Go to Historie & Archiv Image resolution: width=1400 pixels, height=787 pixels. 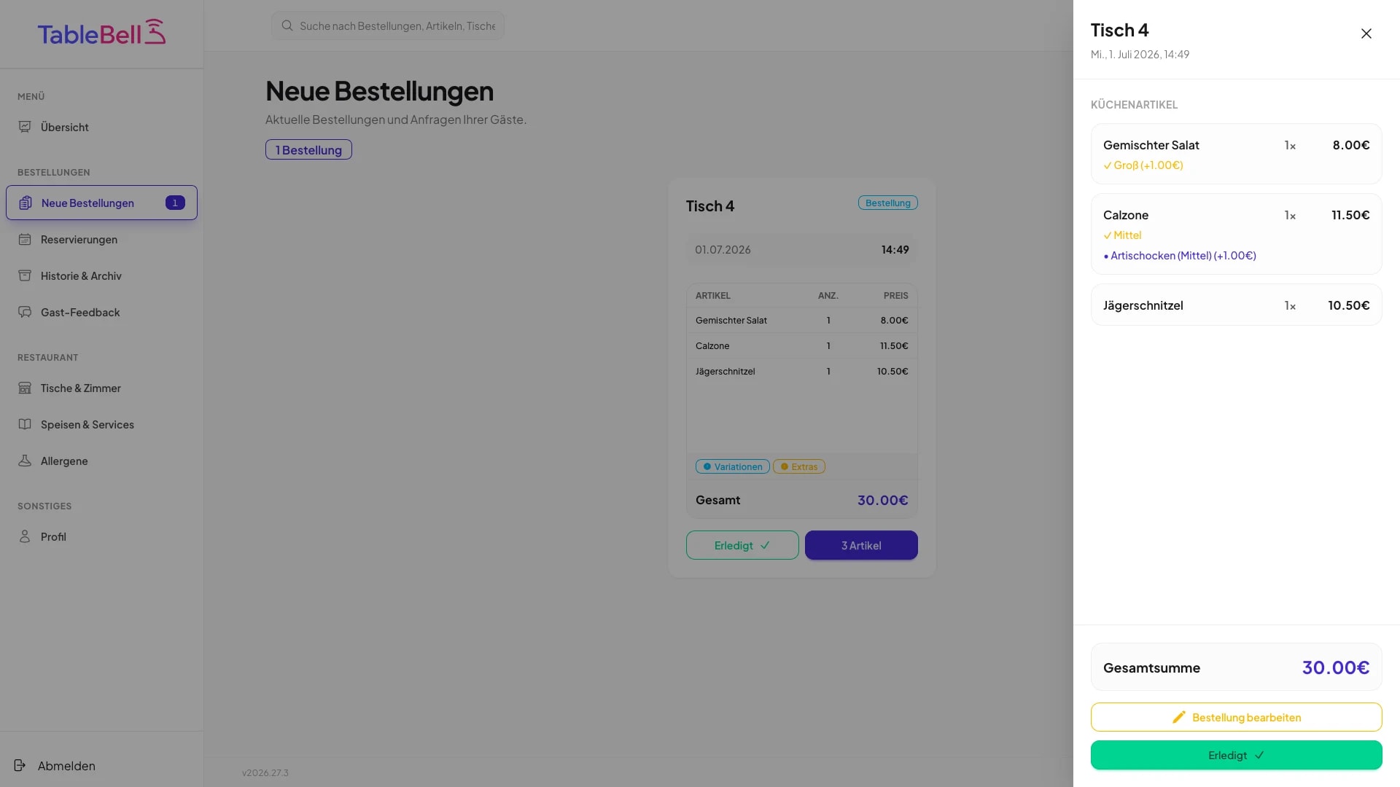click(101, 275)
